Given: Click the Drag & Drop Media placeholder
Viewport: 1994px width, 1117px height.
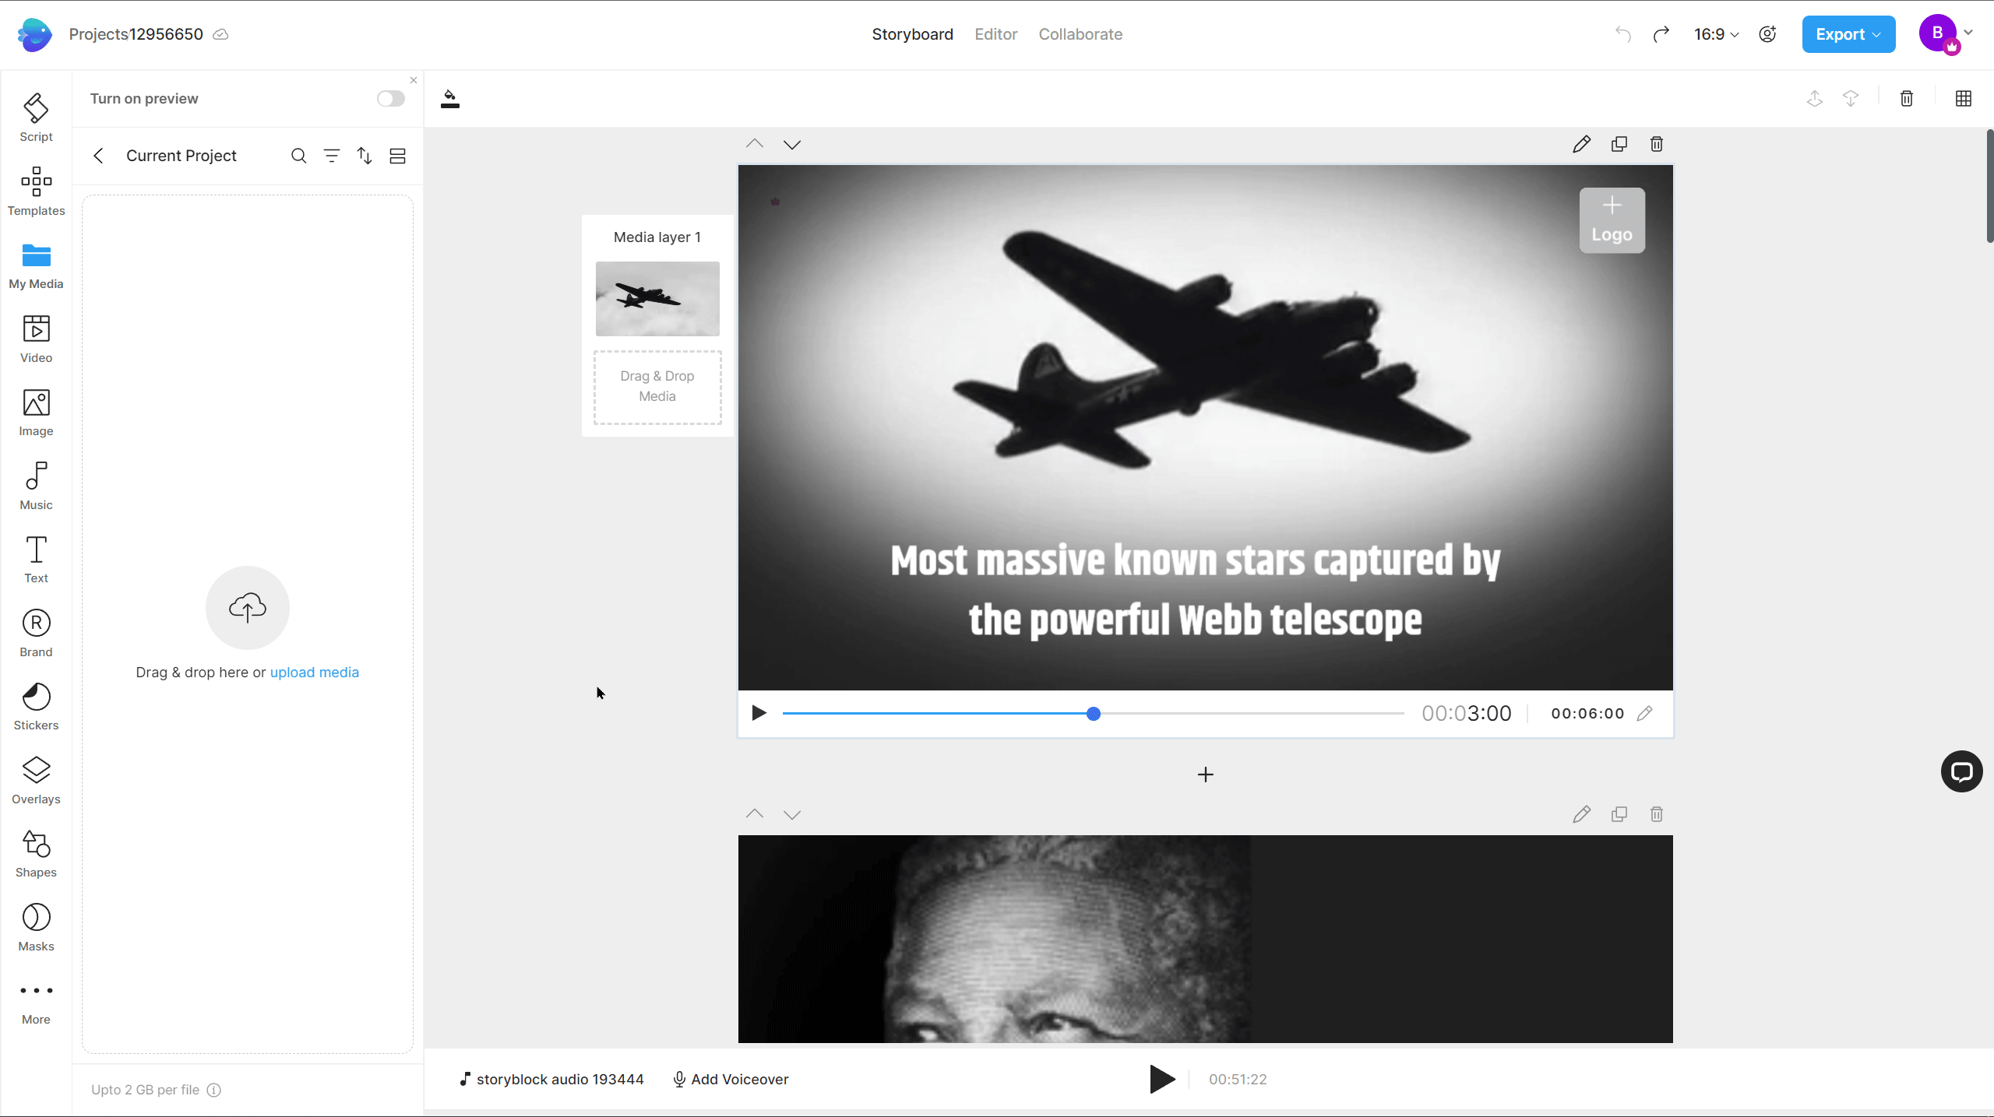Looking at the screenshot, I should 657,387.
